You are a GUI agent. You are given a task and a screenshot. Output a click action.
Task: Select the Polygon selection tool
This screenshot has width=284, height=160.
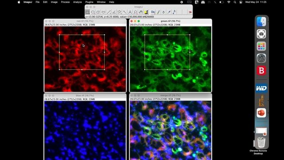[98, 12]
